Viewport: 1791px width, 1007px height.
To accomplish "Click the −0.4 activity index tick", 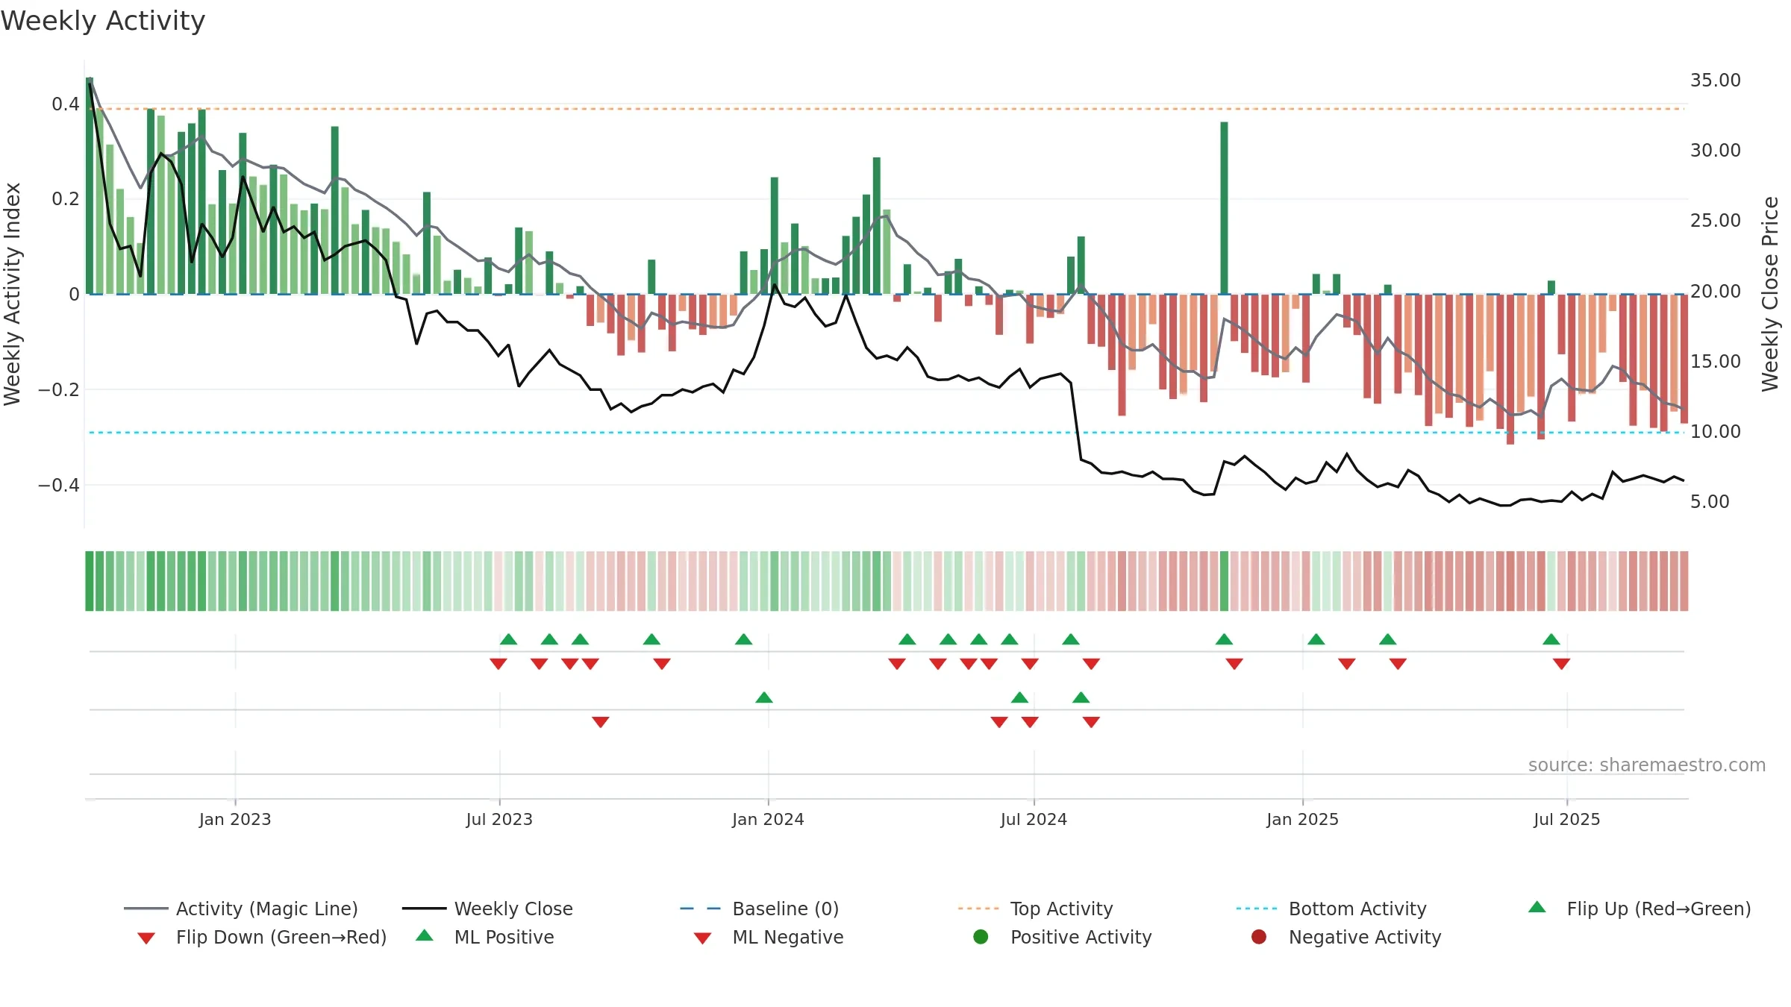I will 58,485.
